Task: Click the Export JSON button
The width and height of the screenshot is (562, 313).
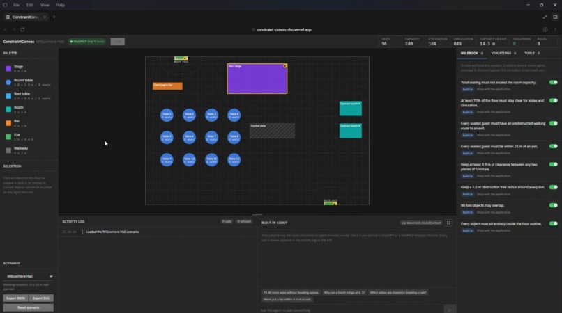Action: pos(15,298)
